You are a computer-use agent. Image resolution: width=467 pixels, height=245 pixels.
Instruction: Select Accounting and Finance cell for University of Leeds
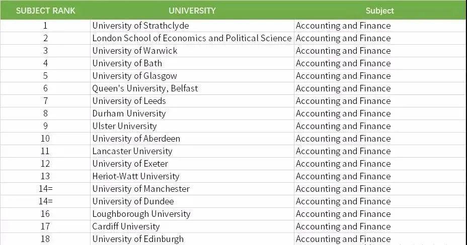click(x=343, y=101)
